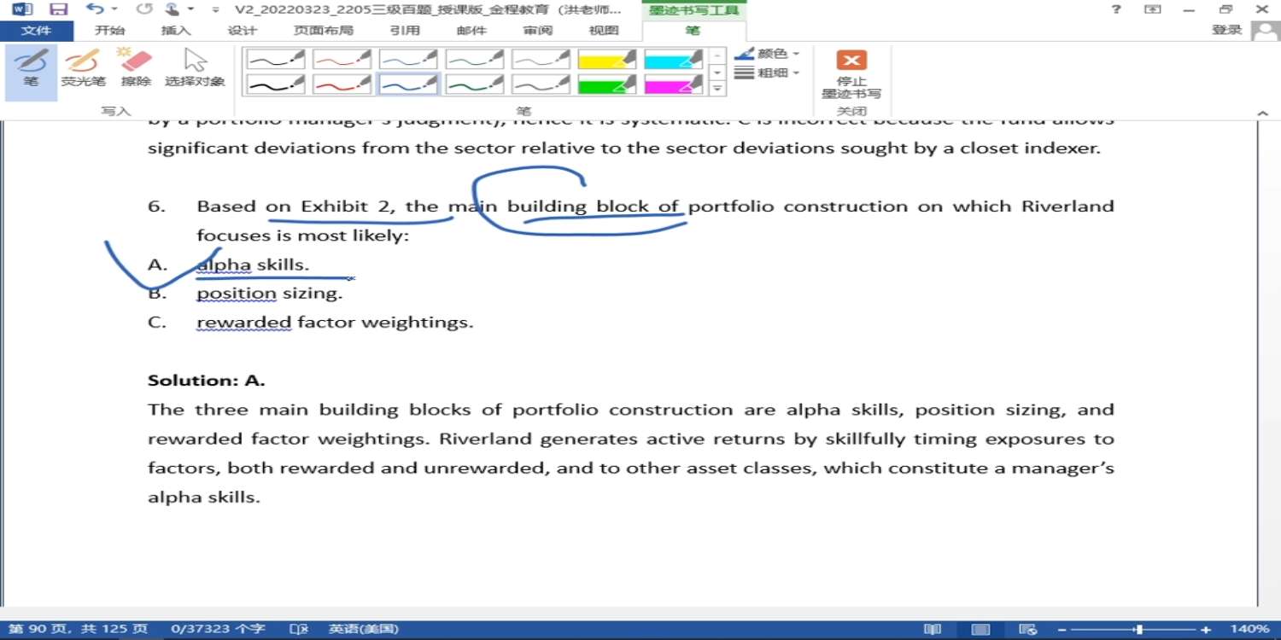The height and width of the screenshot is (640, 1281).
Task: Open the 视图 (View) tab
Action: tap(604, 31)
